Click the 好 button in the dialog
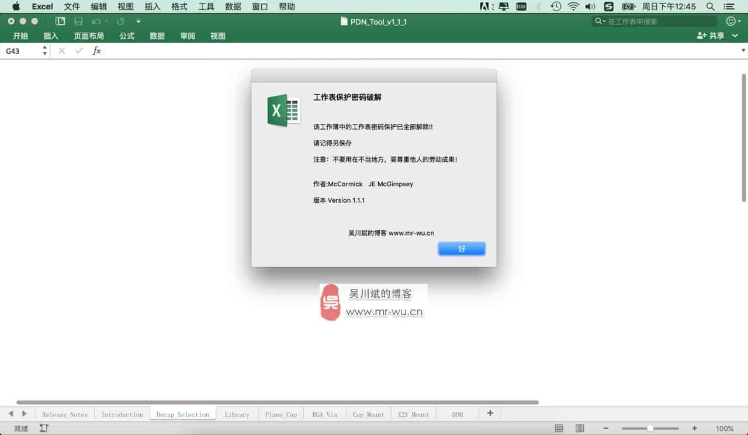The image size is (748, 435). tap(461, 249)
